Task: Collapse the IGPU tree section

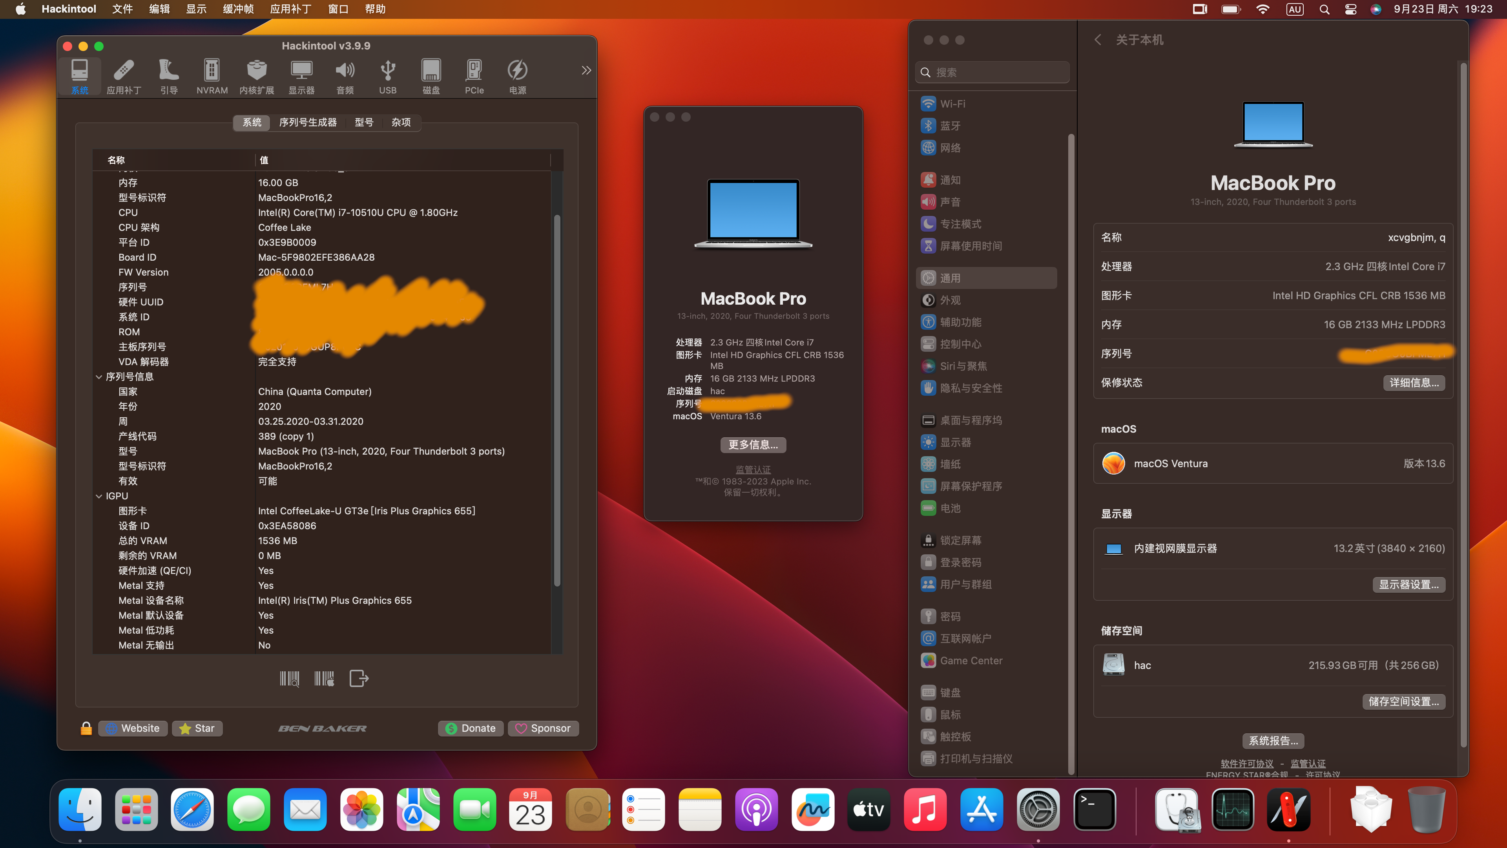Action: pyautogui.click(x=99, y=496)
